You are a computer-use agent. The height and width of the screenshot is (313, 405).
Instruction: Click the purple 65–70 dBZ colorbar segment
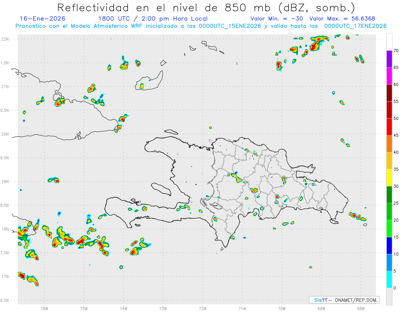[389, 59]
